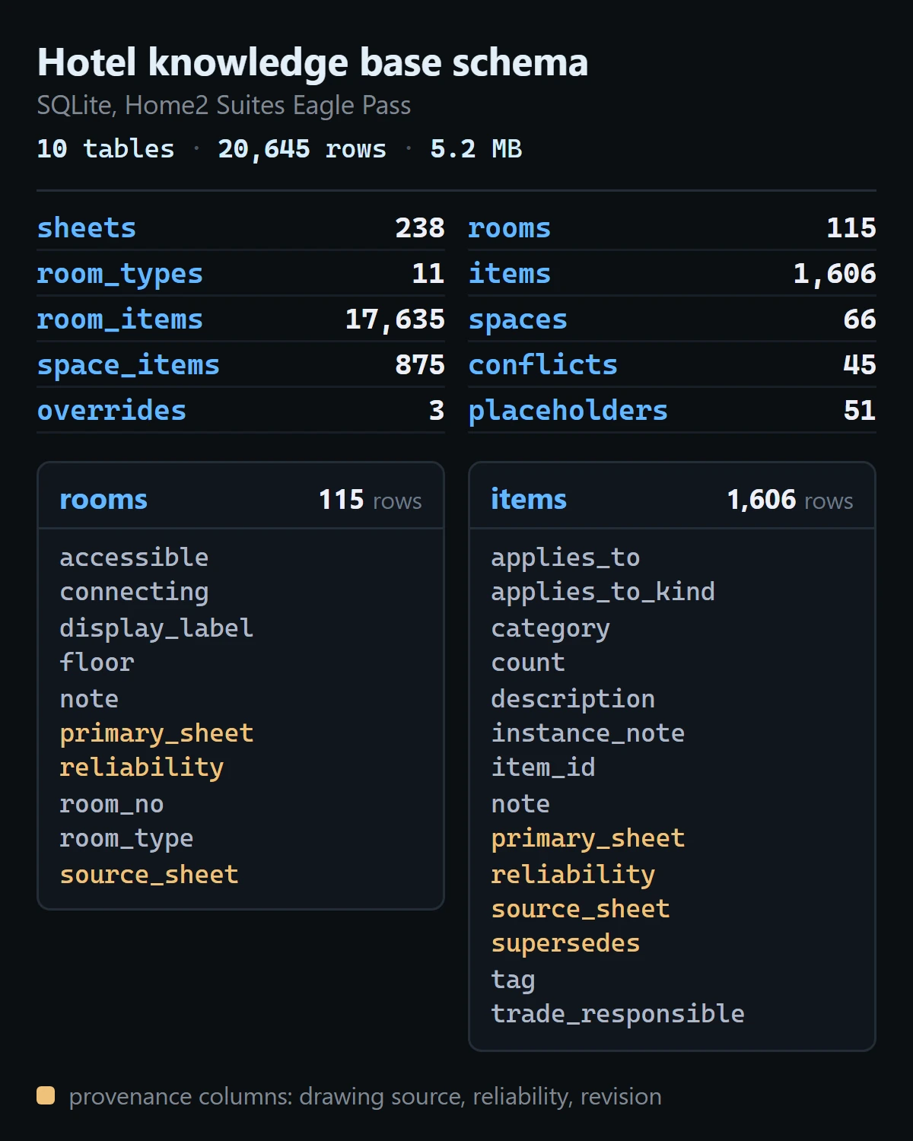Click the '10 tables' summary stat
913x1141 pixels.
[x=106, y=149]
